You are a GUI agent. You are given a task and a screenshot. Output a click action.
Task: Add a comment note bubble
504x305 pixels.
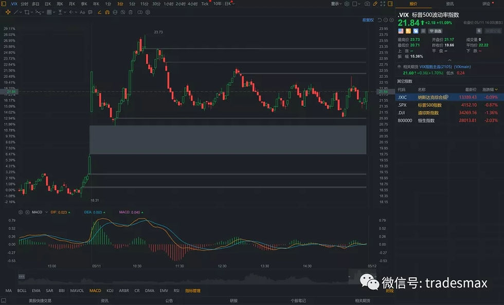coord(91,12)
